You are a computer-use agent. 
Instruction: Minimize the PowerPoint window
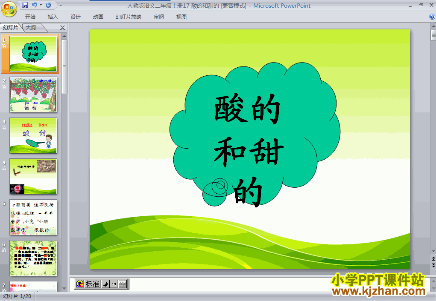click(410, 5)
